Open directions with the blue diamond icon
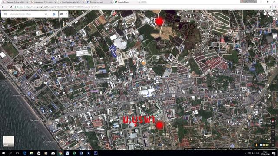Viewport: 278px width, 156px height. coord(54,14)
